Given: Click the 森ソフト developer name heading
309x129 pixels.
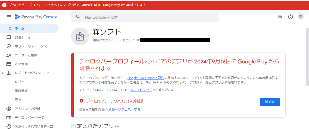Looking at the screenshot, I should pos(107,32).
